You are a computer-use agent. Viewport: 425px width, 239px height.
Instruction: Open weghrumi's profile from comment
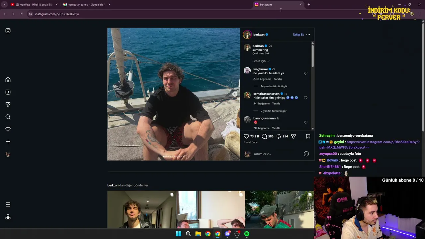[x=260, y=69]
